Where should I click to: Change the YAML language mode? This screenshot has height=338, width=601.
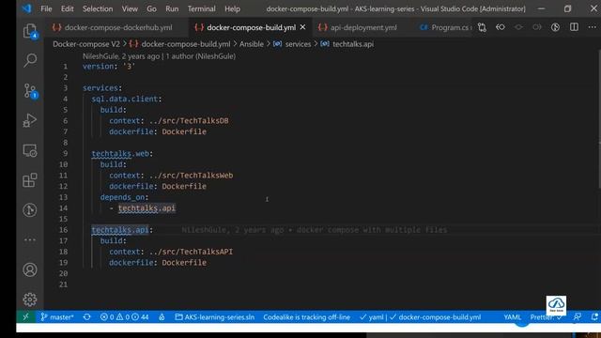(512, 317)
